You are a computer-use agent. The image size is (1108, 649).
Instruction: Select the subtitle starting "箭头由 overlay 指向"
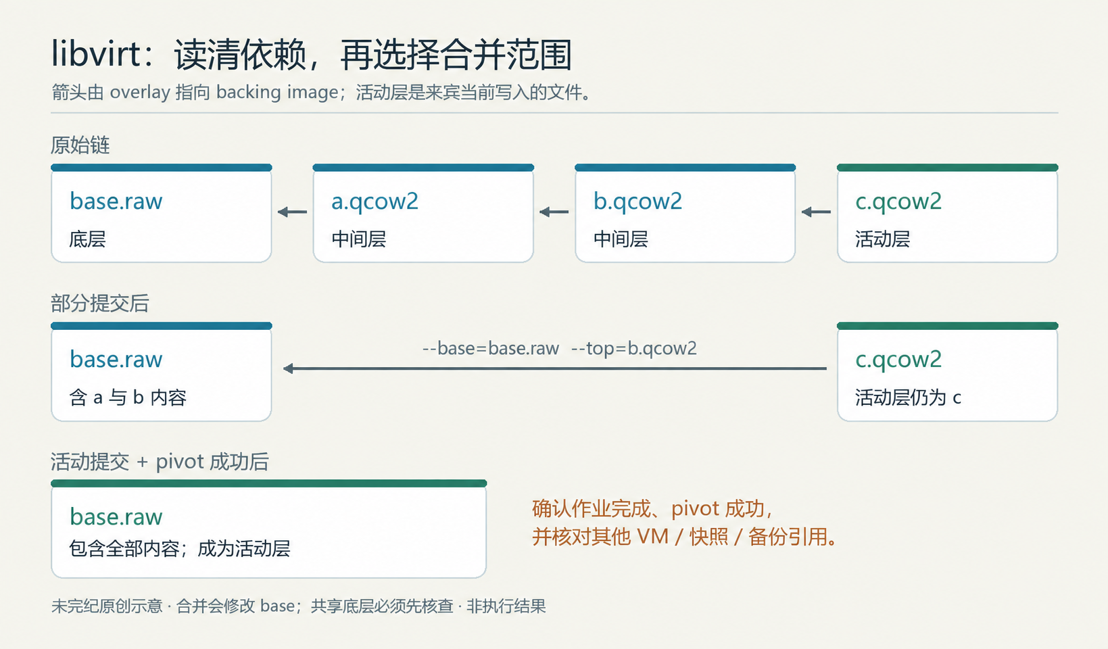click(322, 92)
